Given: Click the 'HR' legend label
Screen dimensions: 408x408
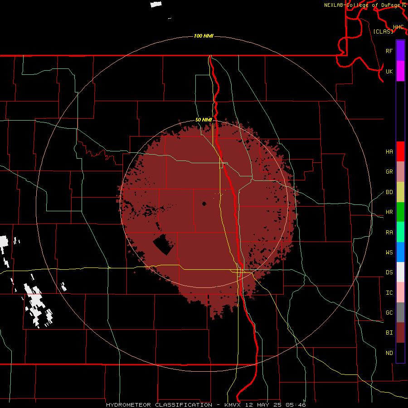Looking at the screenshot, I should point(389,212).
